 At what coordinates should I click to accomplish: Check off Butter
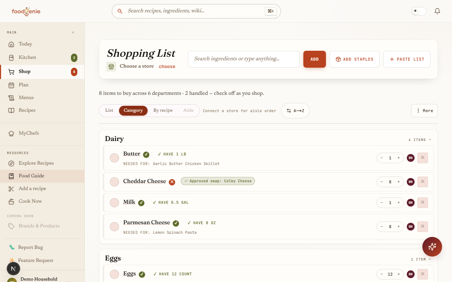click(x=114, y=158)
